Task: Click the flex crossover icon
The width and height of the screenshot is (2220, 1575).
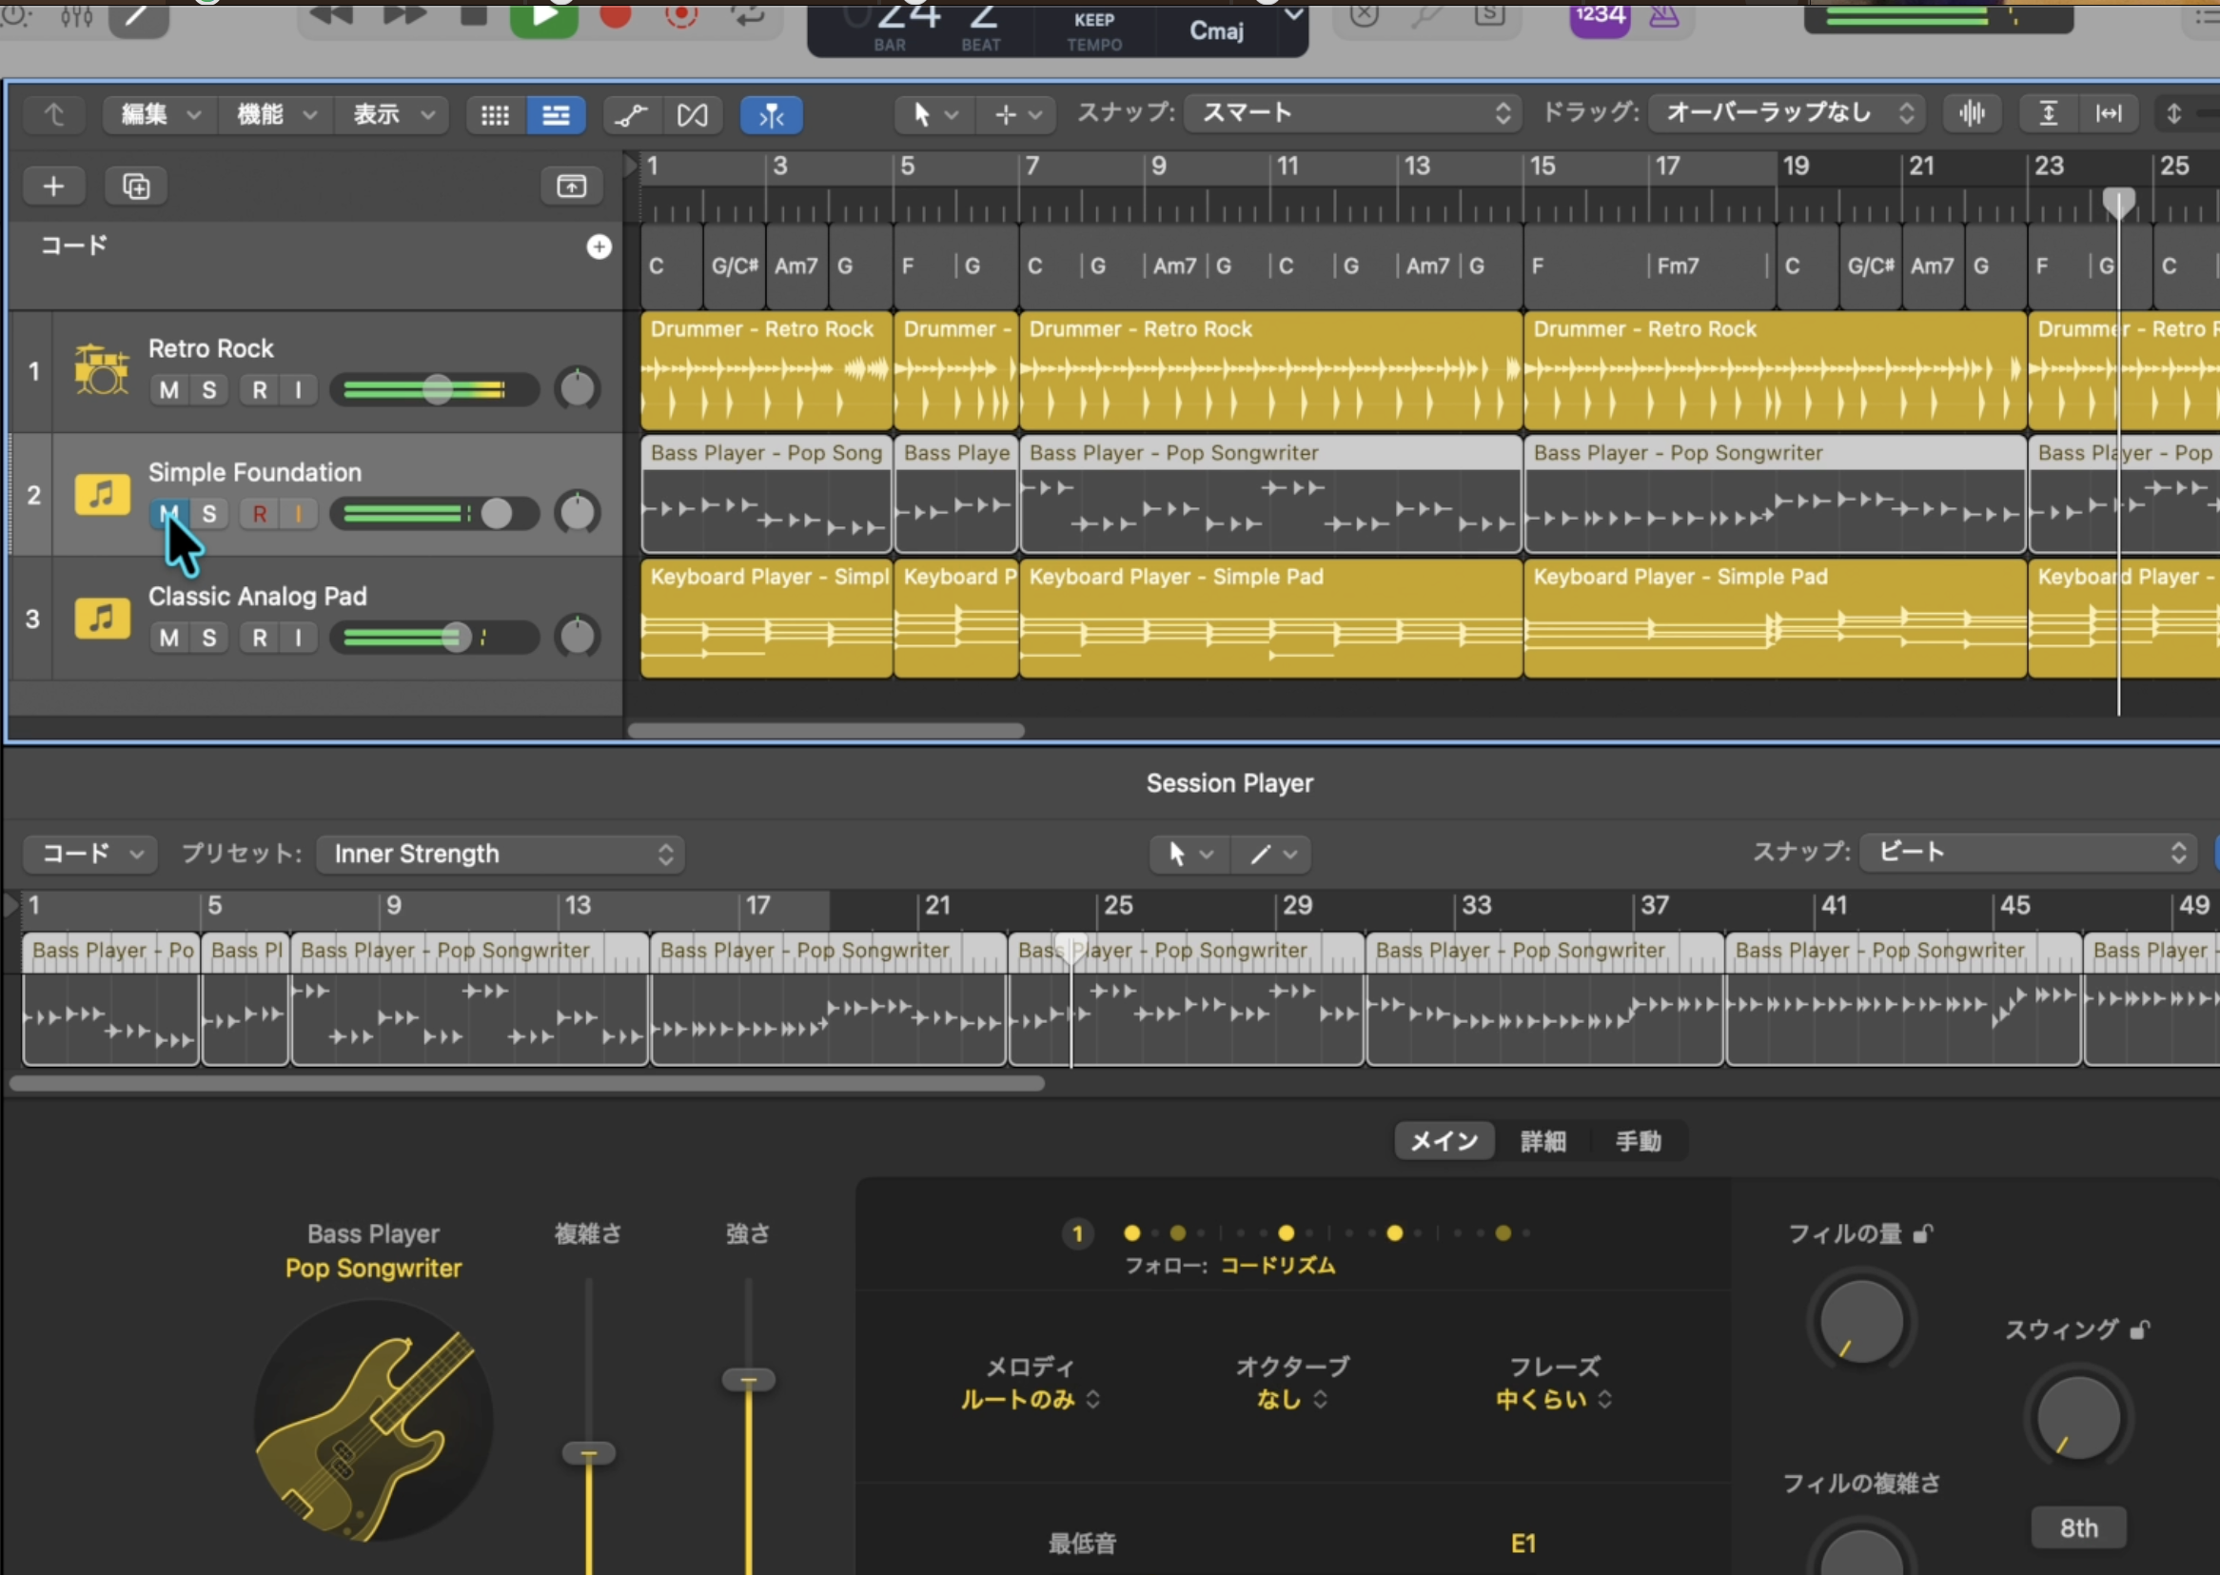Action: (692, 115)
